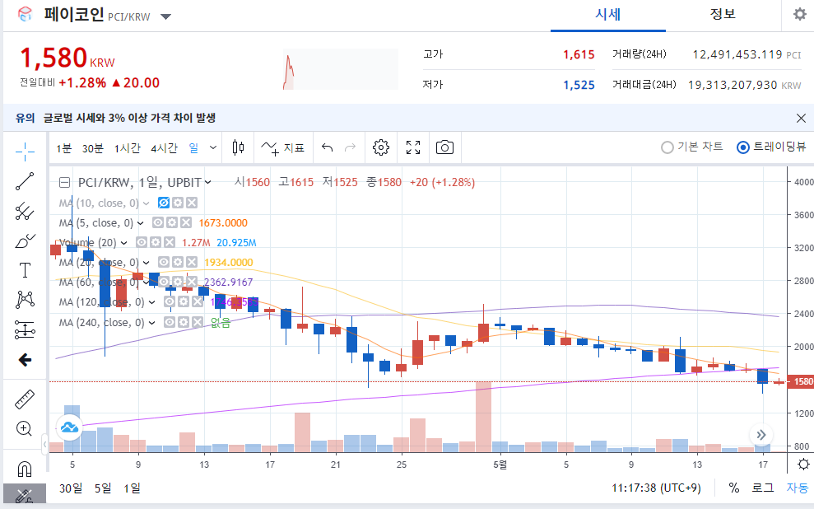This screenshot has width=814, height=509.
Task: Expand the MA (240, close, 0) chevron
Action: [x=151, y=323]
